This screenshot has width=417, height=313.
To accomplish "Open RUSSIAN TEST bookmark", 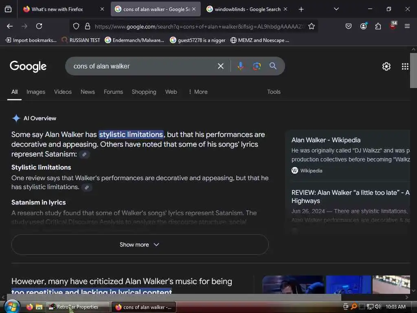I will click(81, 40).
